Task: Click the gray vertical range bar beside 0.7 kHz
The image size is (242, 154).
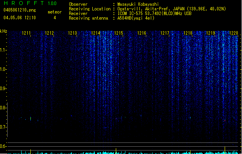Action: click(x=7, y=120)
